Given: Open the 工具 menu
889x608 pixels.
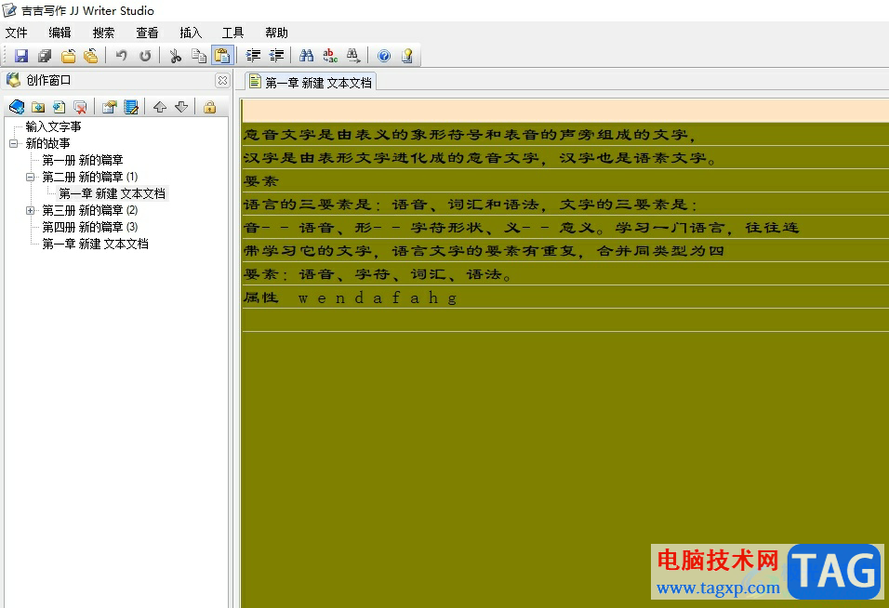Looking at the screenshot, I should (x=232, y=33).
